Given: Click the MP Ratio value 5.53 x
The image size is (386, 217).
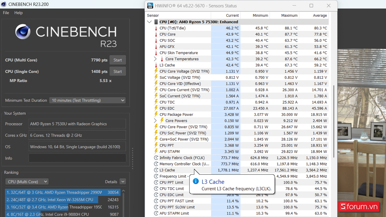Looking at the screenshot, I should click(x=106, y=81).
